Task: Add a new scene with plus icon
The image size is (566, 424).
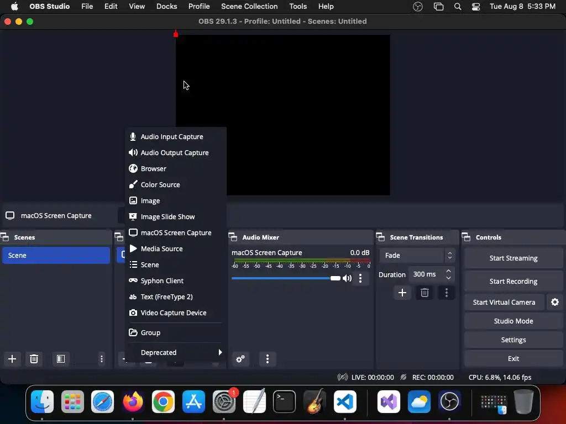Action: point(12,359)
